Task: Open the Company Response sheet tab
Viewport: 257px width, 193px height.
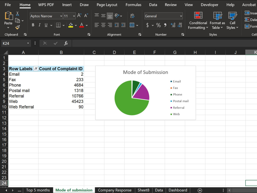Action: click(115, 190)
